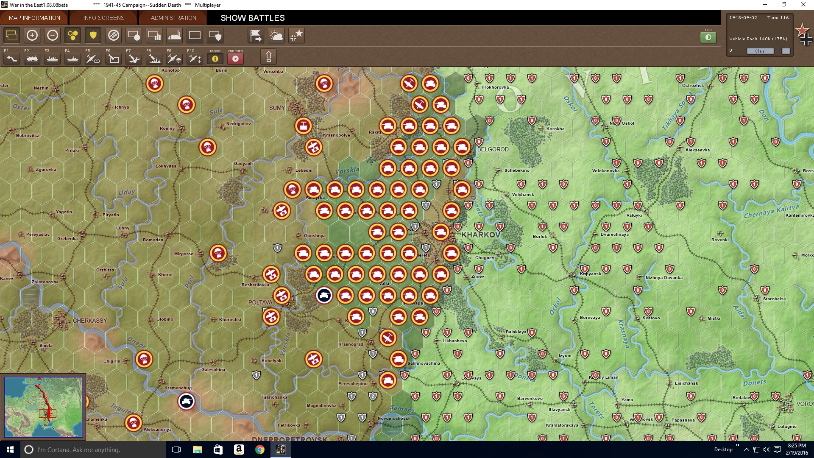Toggle the rail damage circle icon
This screenshot has height=458, width=814.
tap(114, 35)
